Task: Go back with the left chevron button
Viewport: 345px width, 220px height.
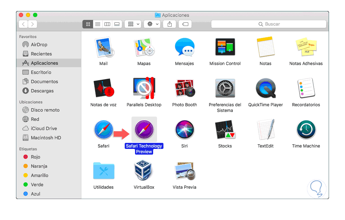Action: point(23,24)
